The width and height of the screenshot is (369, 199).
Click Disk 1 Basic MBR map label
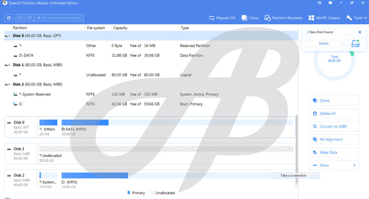tap(21, 153)
